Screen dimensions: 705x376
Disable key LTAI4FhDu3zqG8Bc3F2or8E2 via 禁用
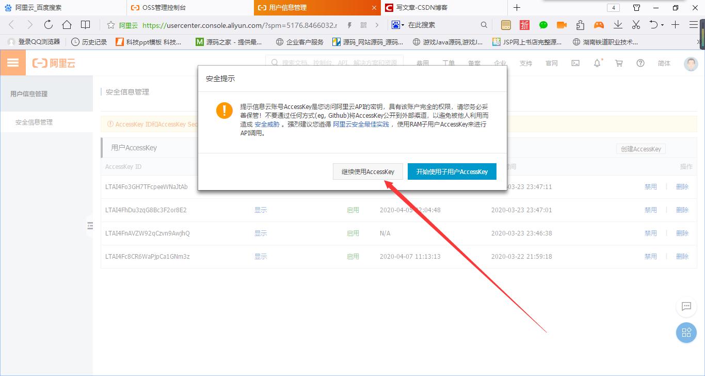pyautogui.click(x=651, y=210)
